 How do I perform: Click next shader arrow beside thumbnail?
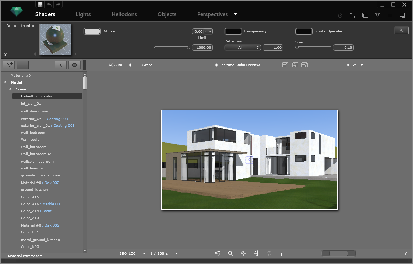(x=75, y=54)
